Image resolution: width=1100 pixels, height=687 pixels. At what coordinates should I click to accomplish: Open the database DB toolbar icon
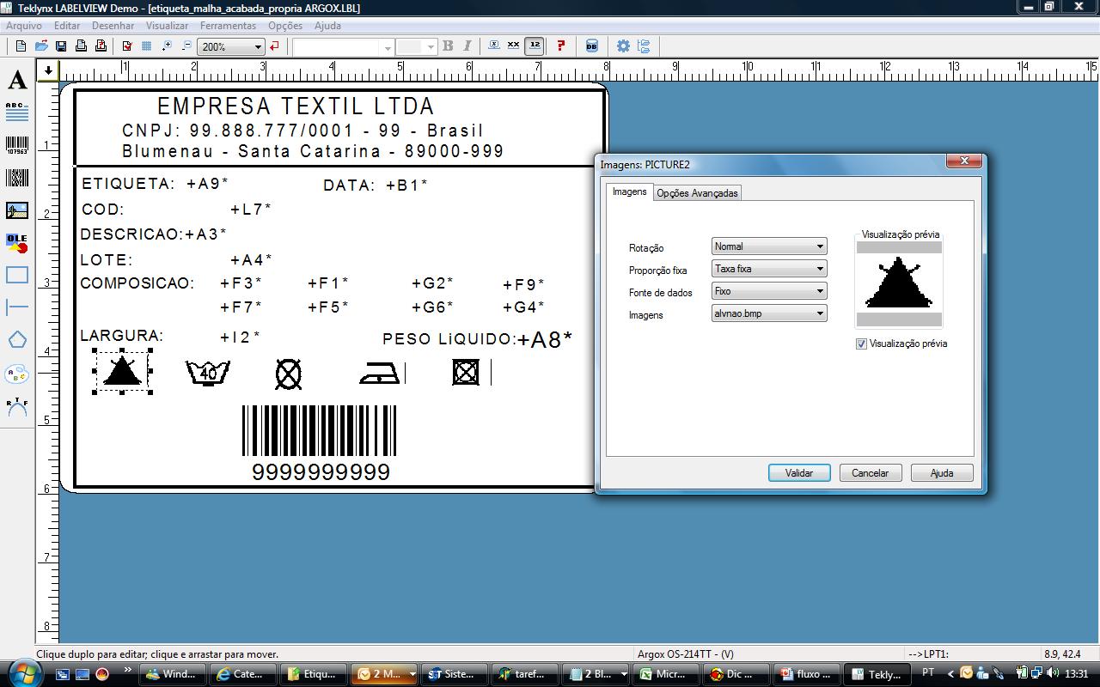pos(591,46)
